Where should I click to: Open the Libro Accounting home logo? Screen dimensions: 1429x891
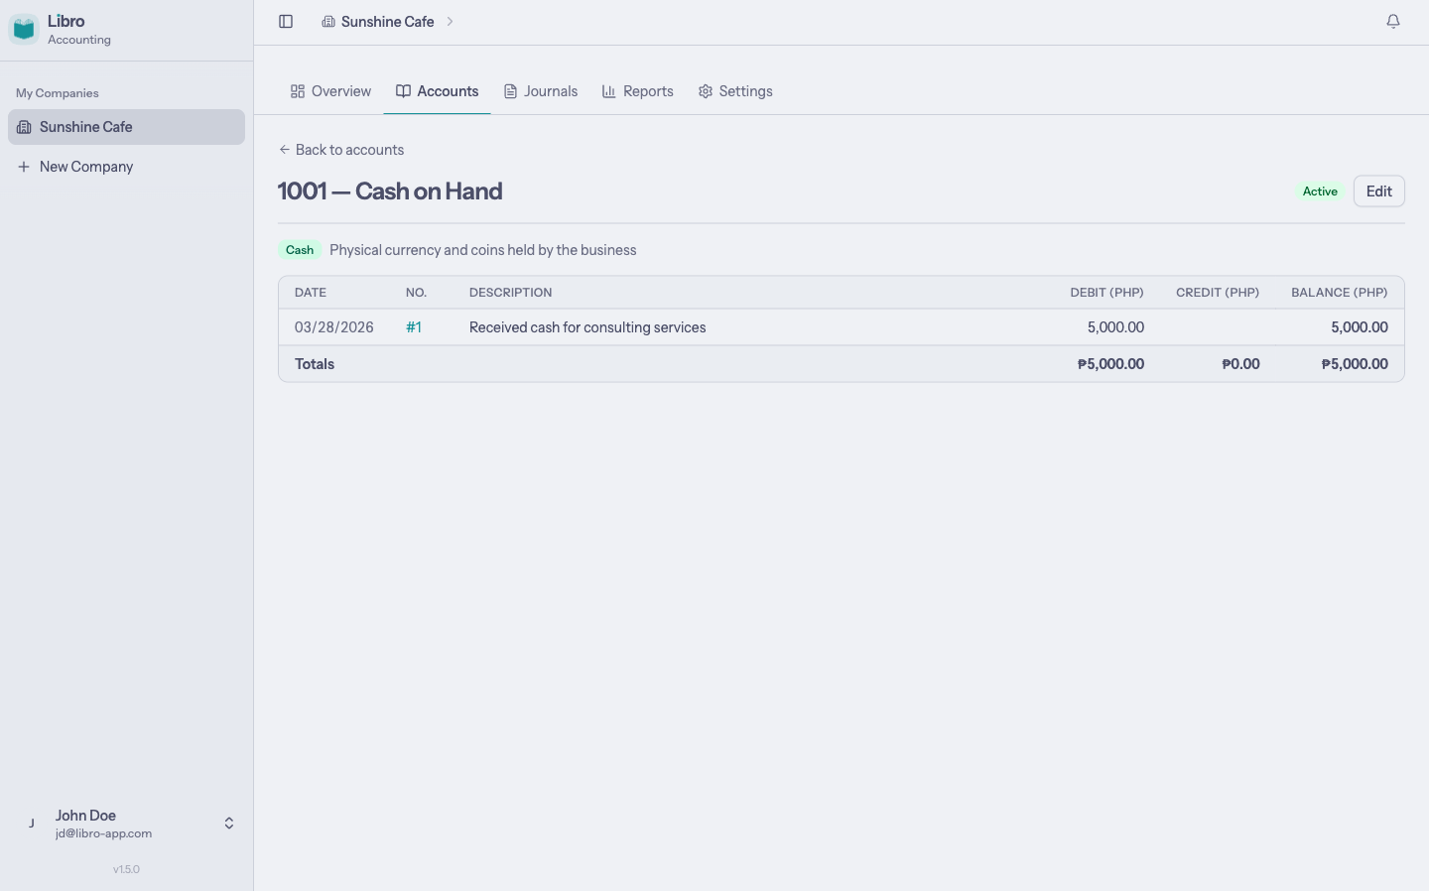[24, 28]
